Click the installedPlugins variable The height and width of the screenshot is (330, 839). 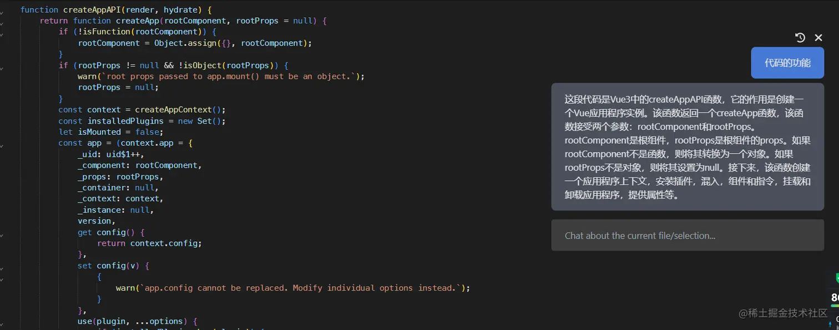[x=125, y=120]
